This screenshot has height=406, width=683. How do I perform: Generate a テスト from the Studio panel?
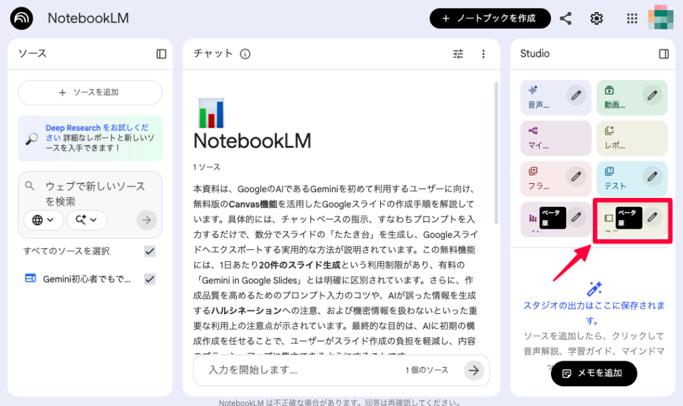(615, 179)
